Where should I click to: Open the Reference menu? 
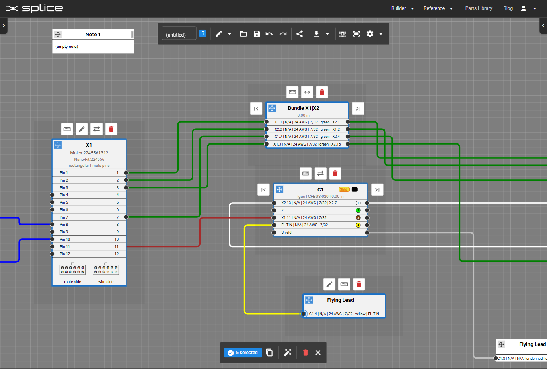pos(438,8)
